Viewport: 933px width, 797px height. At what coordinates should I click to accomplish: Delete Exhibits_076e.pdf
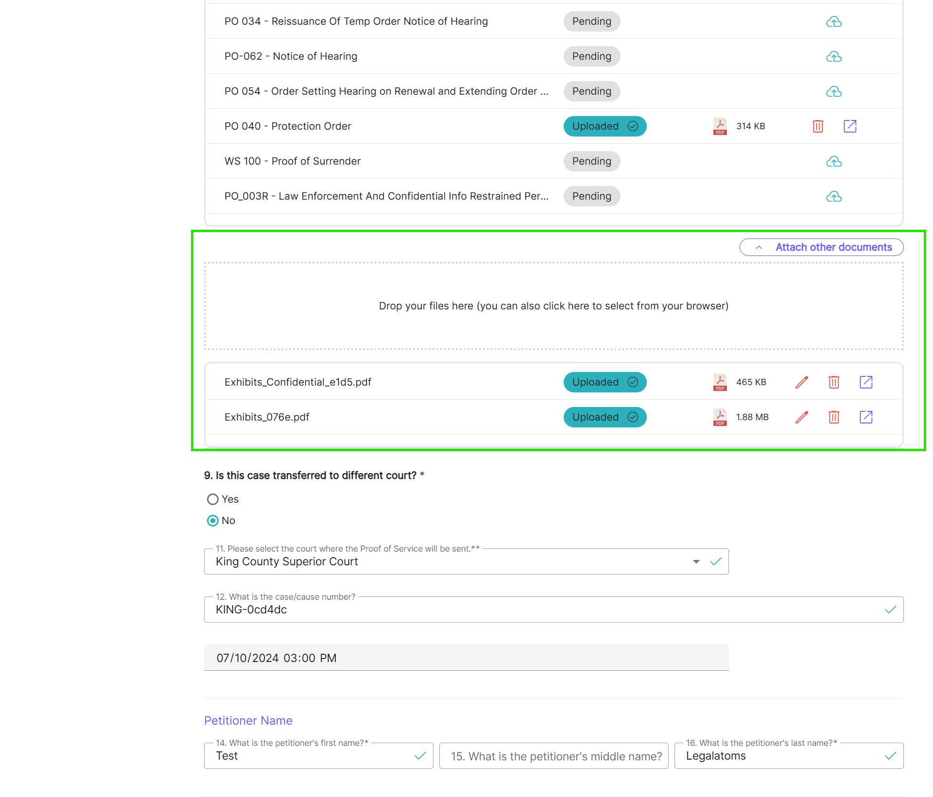click(834, 417)
